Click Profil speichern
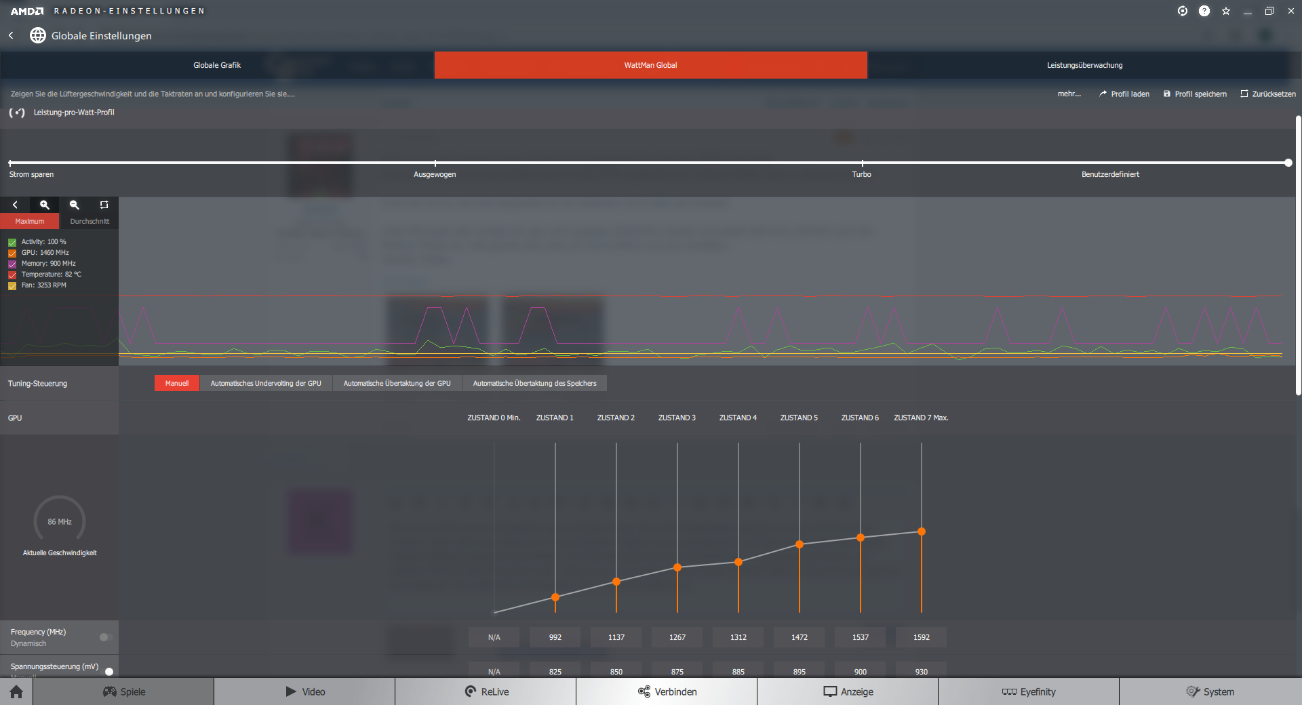 1195,94
